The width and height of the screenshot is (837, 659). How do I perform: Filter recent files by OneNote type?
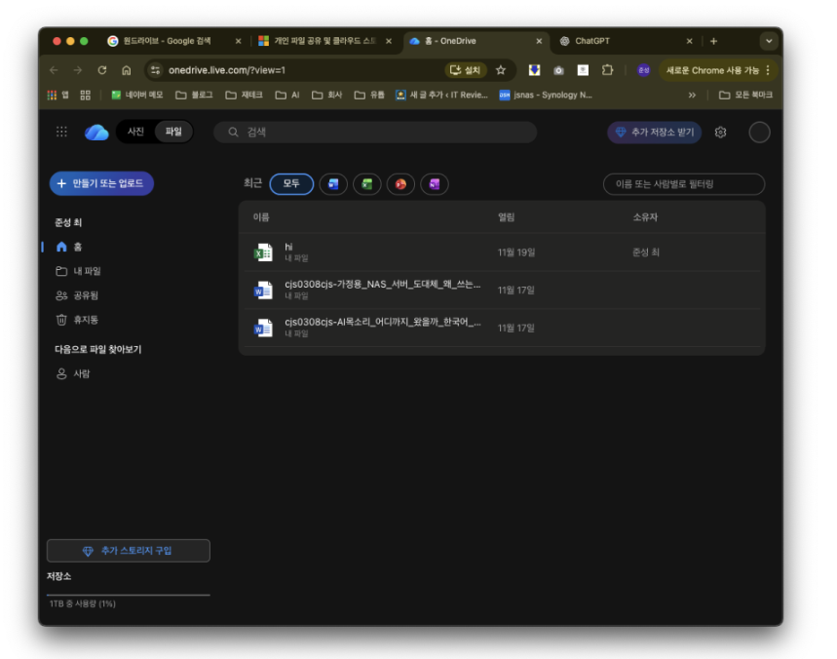coord(434,183)
